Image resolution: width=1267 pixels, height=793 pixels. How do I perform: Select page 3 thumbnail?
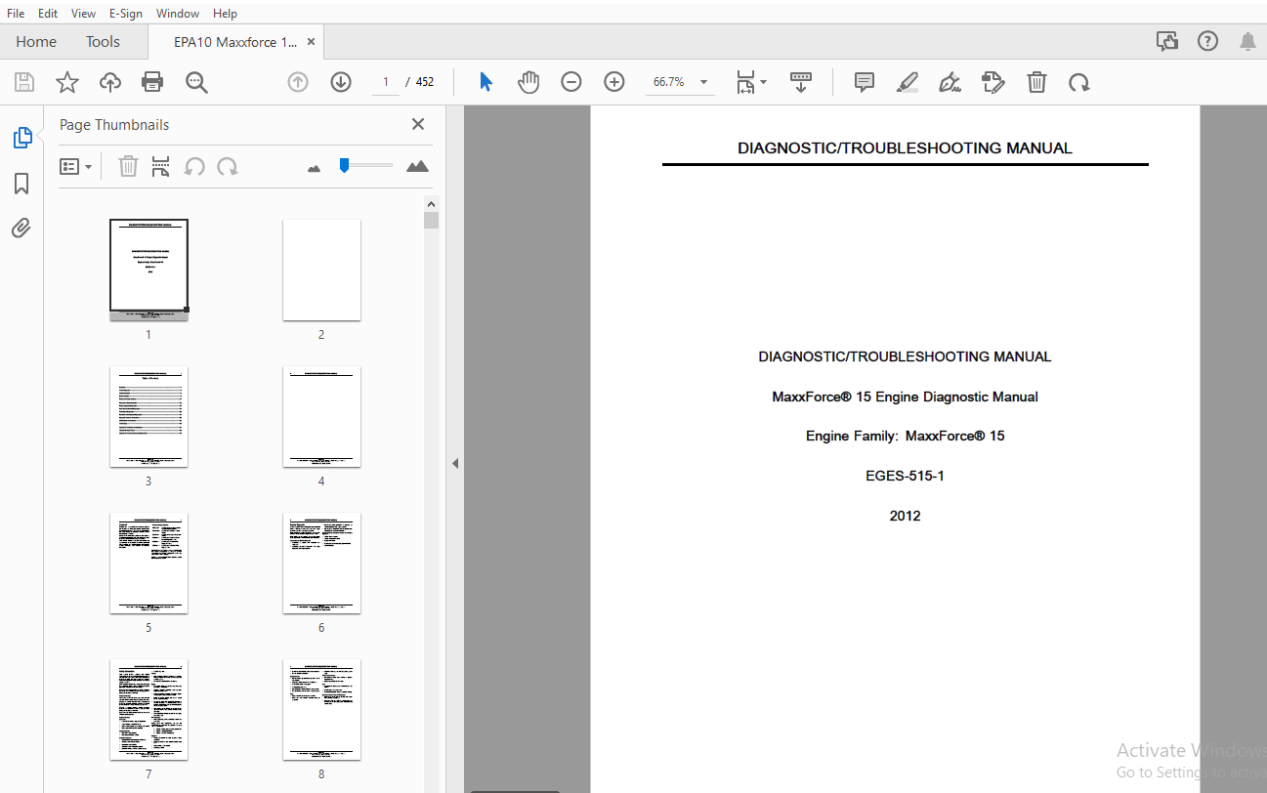click(x=148, y=417)
